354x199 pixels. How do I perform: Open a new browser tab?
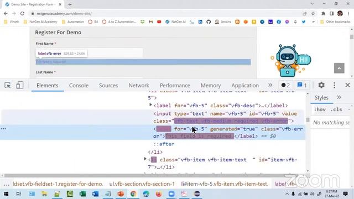pos(70,4)
